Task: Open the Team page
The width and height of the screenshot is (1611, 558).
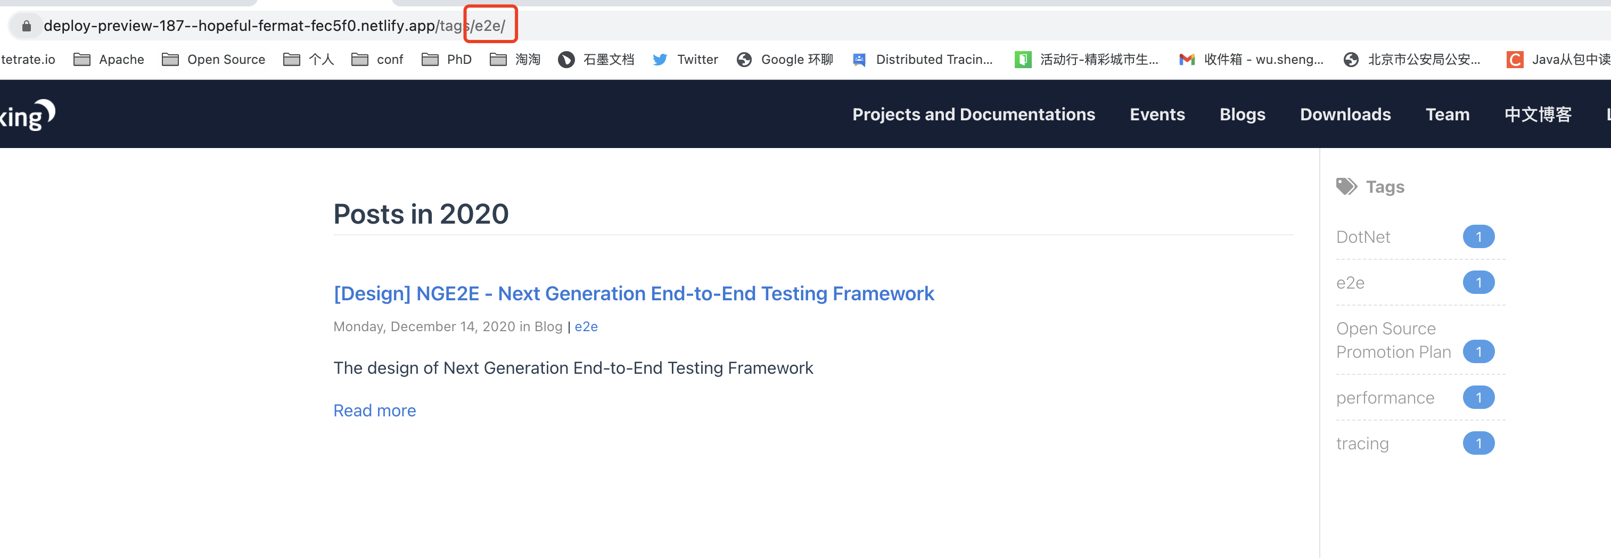Action: tap(1447, 114)
